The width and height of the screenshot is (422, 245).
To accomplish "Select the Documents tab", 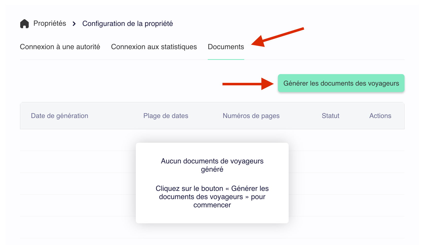I will 226,47.
